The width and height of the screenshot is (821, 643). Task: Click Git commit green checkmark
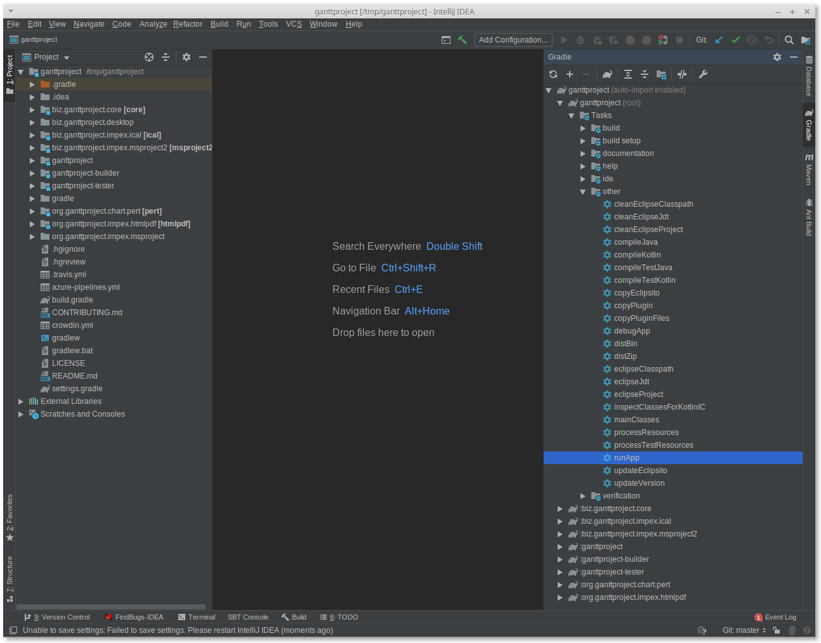tap(735, 40)
